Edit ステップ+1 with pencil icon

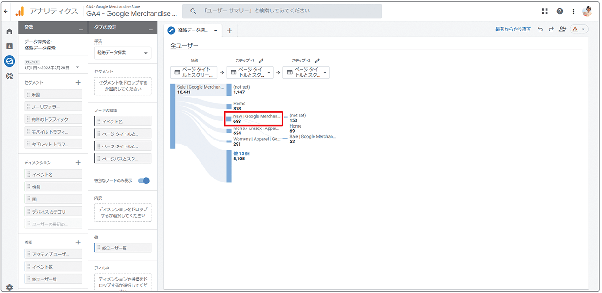pyautogui.click(x=261, y=61)
